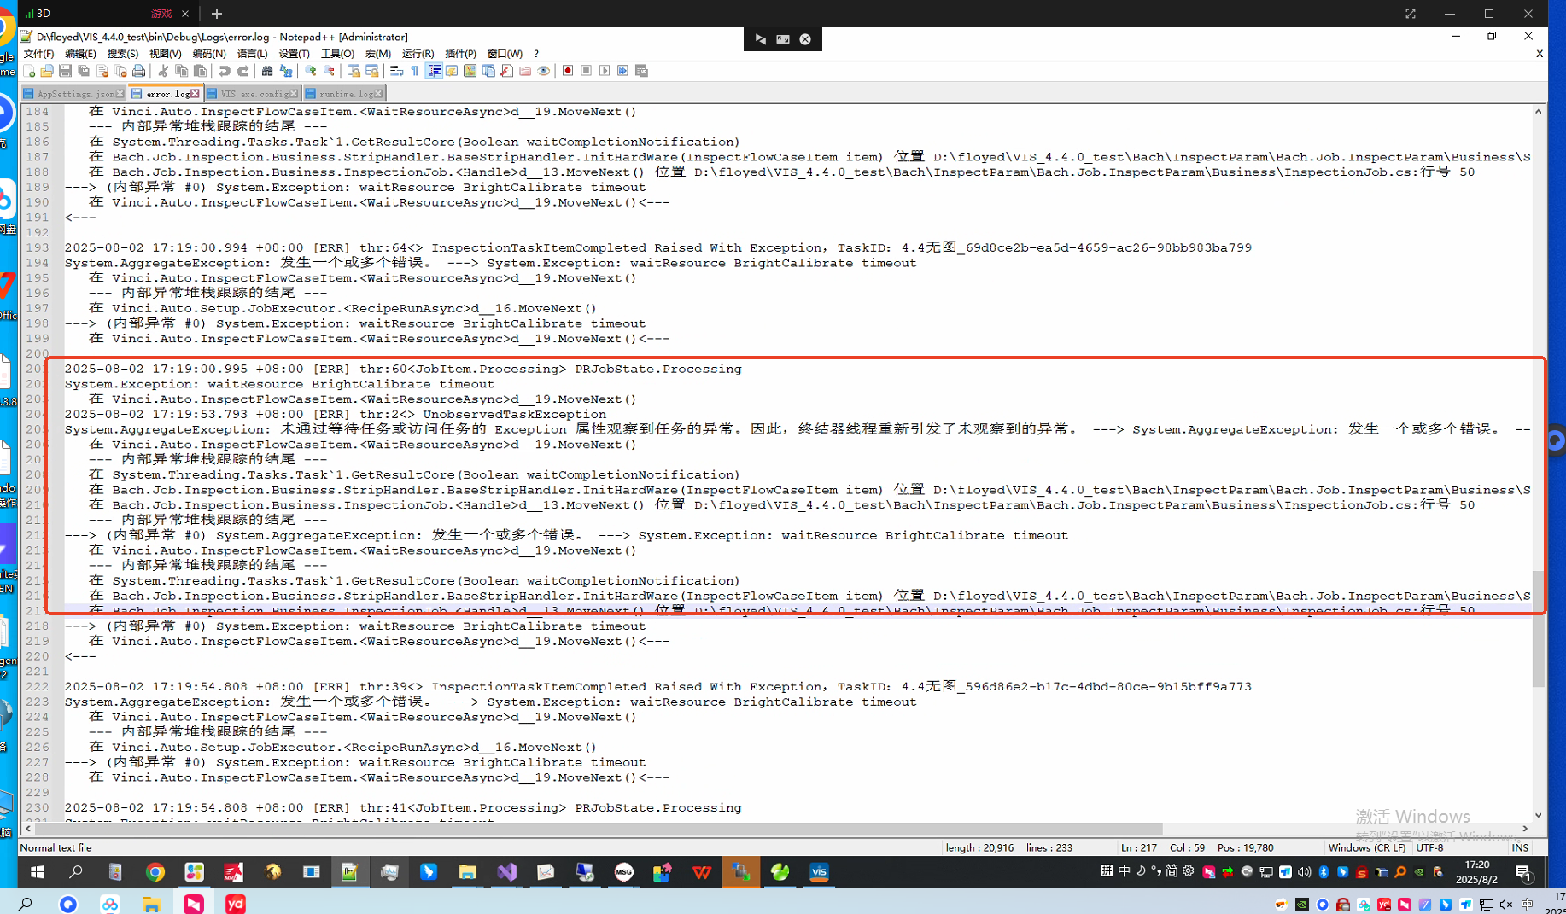Click the horizontal scrollbar thumb

pyautogui.click(x=598, y=829)
